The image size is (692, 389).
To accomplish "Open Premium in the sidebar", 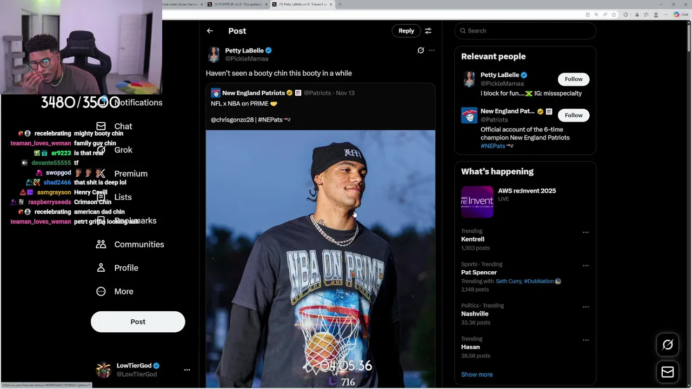I will (x=131, y=173).
